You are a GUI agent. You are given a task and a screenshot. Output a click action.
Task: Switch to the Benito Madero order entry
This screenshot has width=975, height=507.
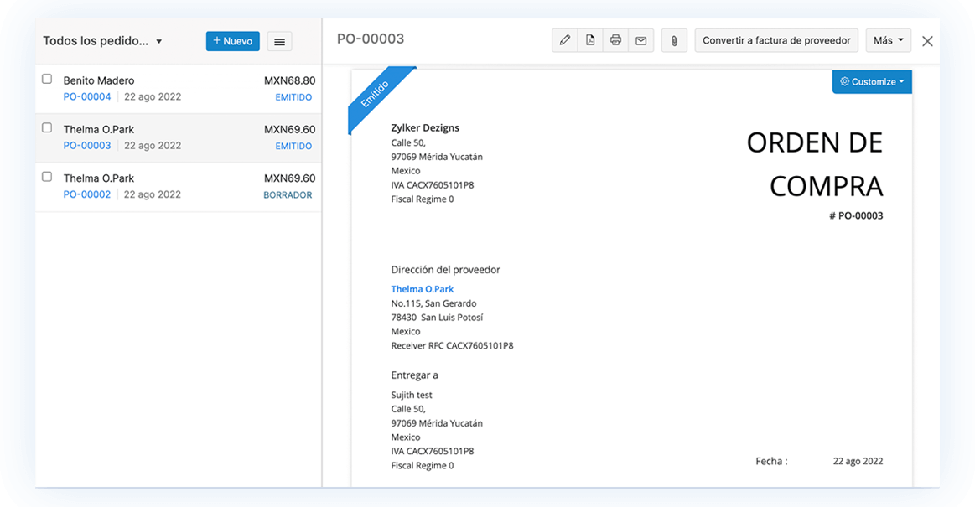pyautogui.click(x=101, y=80)
